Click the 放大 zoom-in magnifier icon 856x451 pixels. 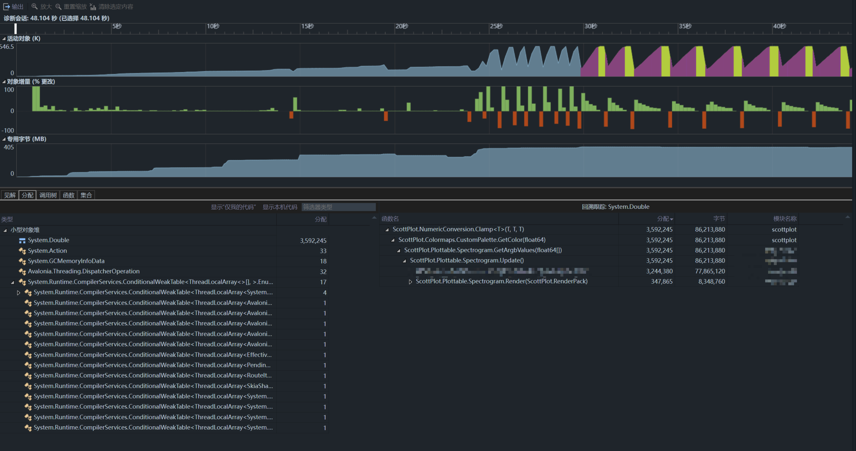coord(34,6)
